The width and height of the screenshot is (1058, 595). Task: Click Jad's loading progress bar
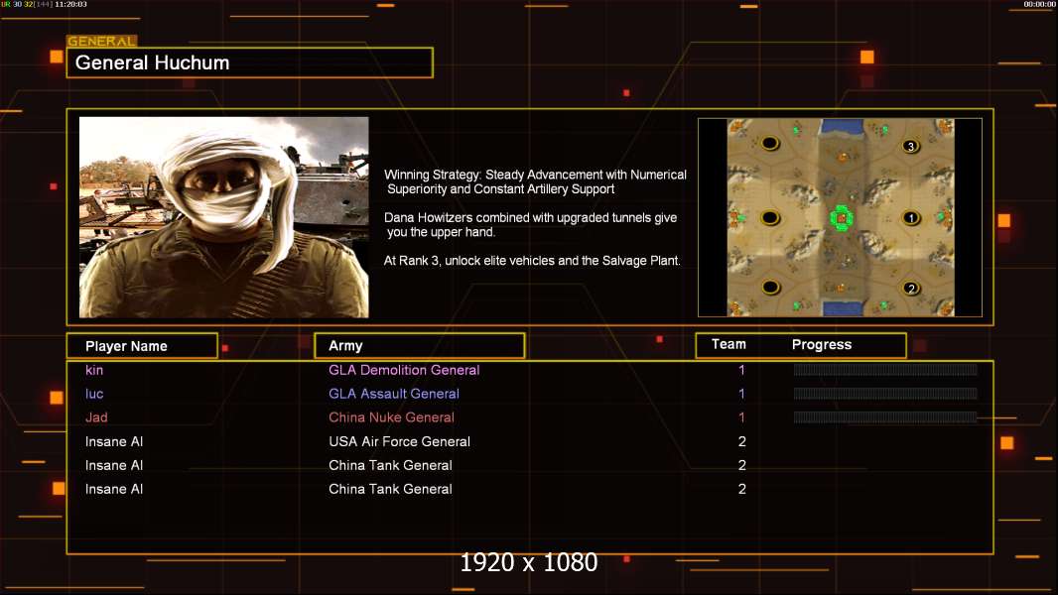pyautogui.click(x=884, y=417)
